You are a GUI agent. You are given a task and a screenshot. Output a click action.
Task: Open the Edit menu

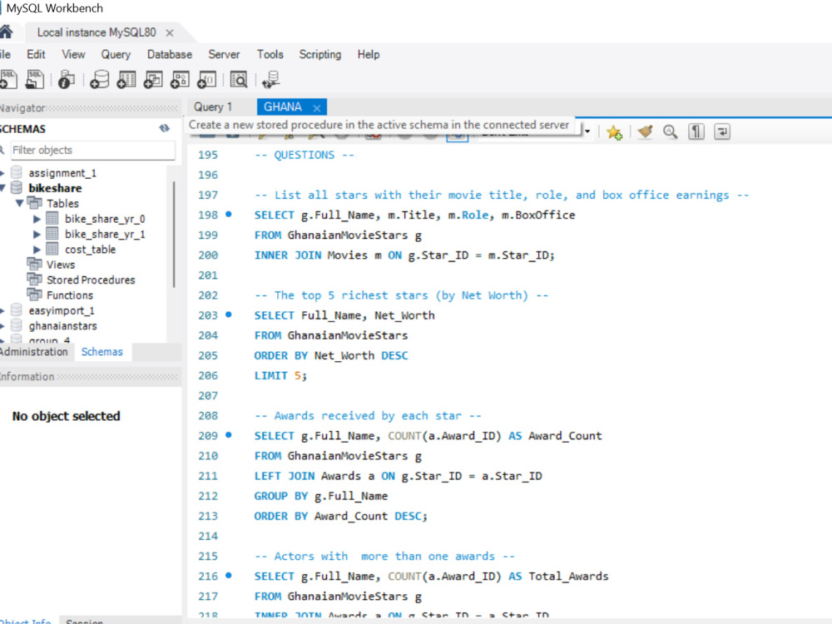click(x=36, y=55)
